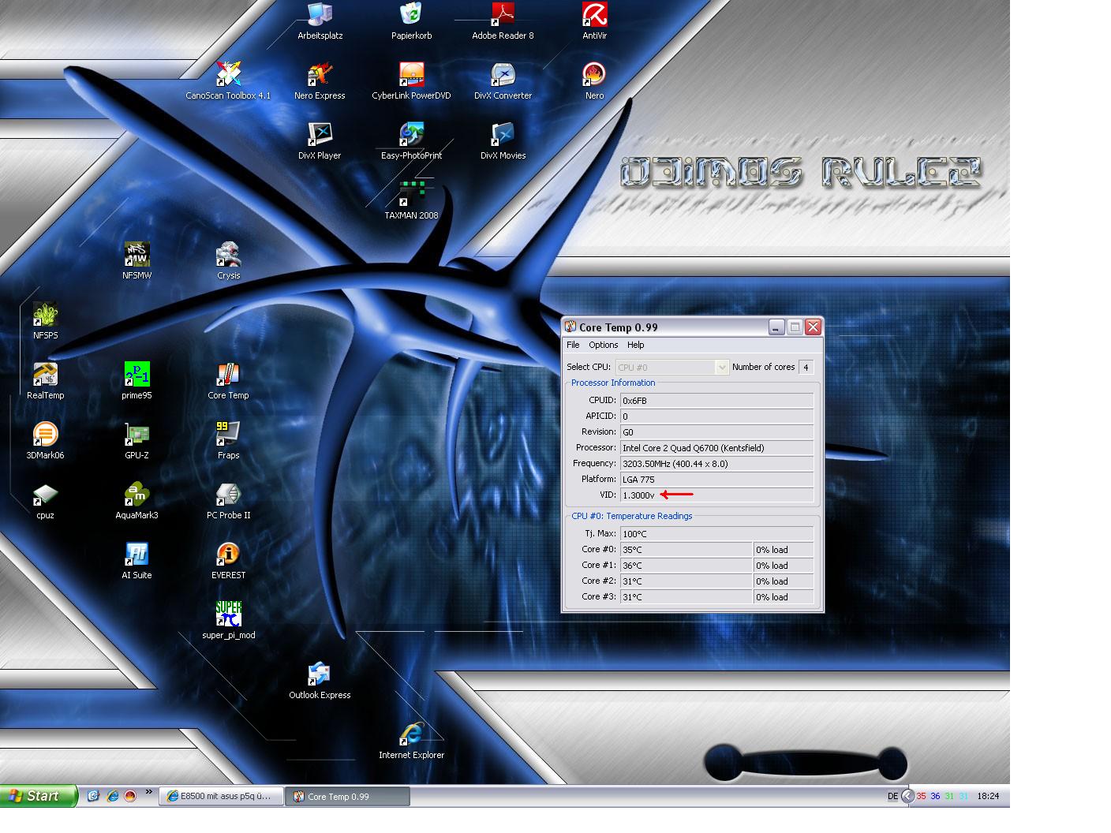This screenshot has height=833, width=1111.
Task: Launch Adobe Reader 8 shortcut
Action: point(503,21)
